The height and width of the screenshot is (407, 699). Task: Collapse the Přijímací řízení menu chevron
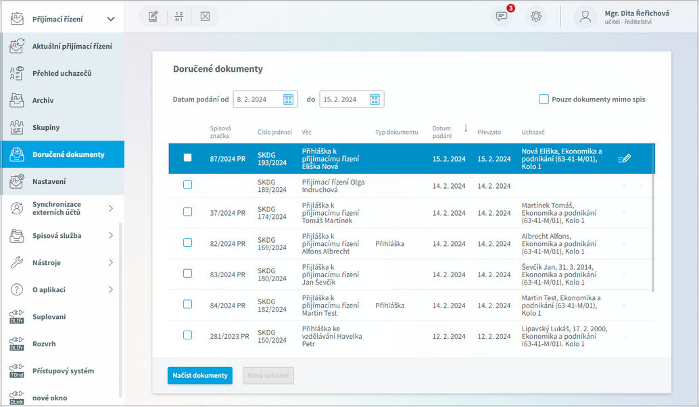click(x=111, y=19)
